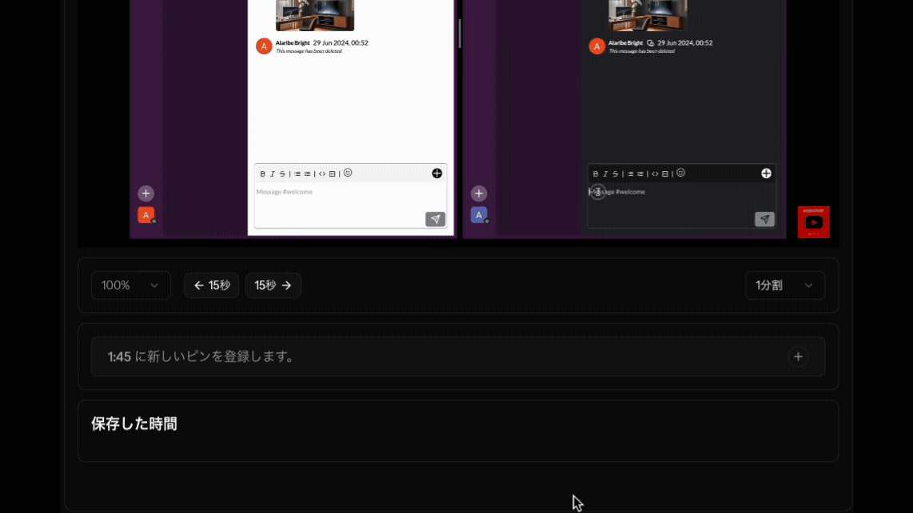Viewport: 913px width, 513px height.
Task: Skip back 15 seconds
Action: pos(211,285)
